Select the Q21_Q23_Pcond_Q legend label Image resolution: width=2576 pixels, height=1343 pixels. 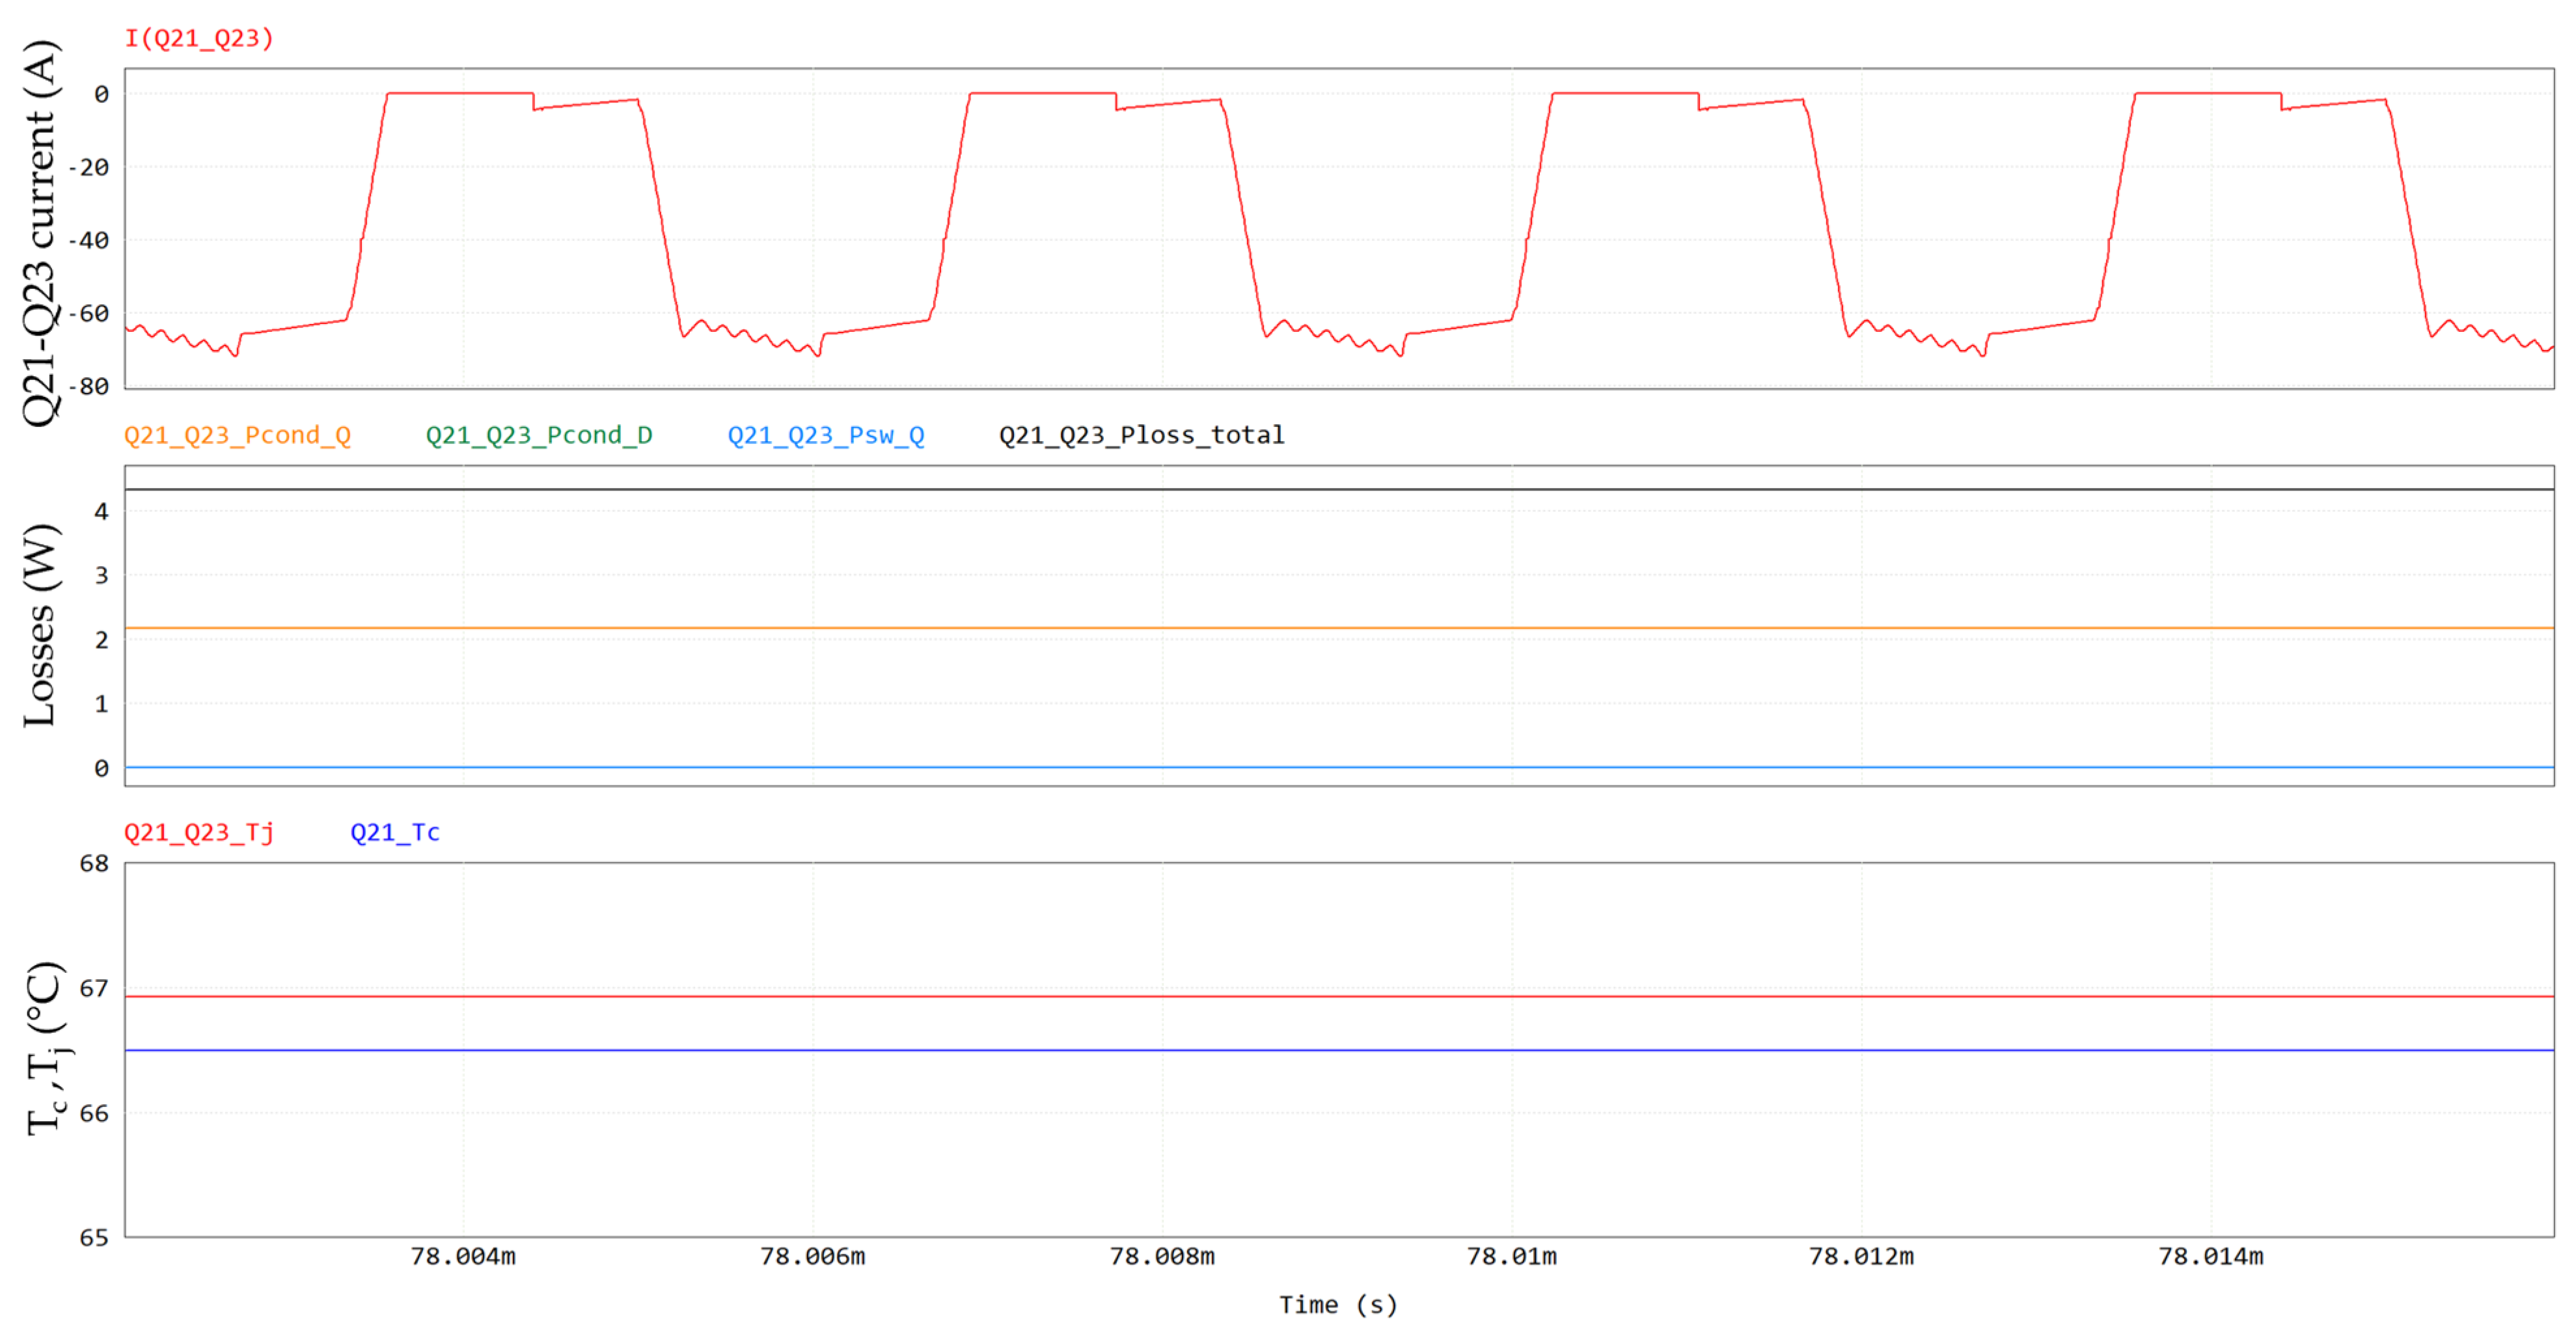tap(237, 435)
